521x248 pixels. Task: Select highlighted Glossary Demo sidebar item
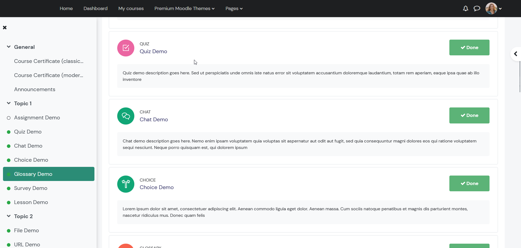[x=49, y=174]
